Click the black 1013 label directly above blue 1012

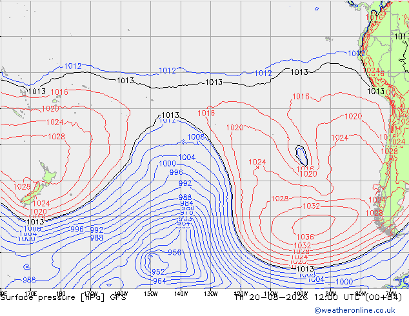(170, 115)
